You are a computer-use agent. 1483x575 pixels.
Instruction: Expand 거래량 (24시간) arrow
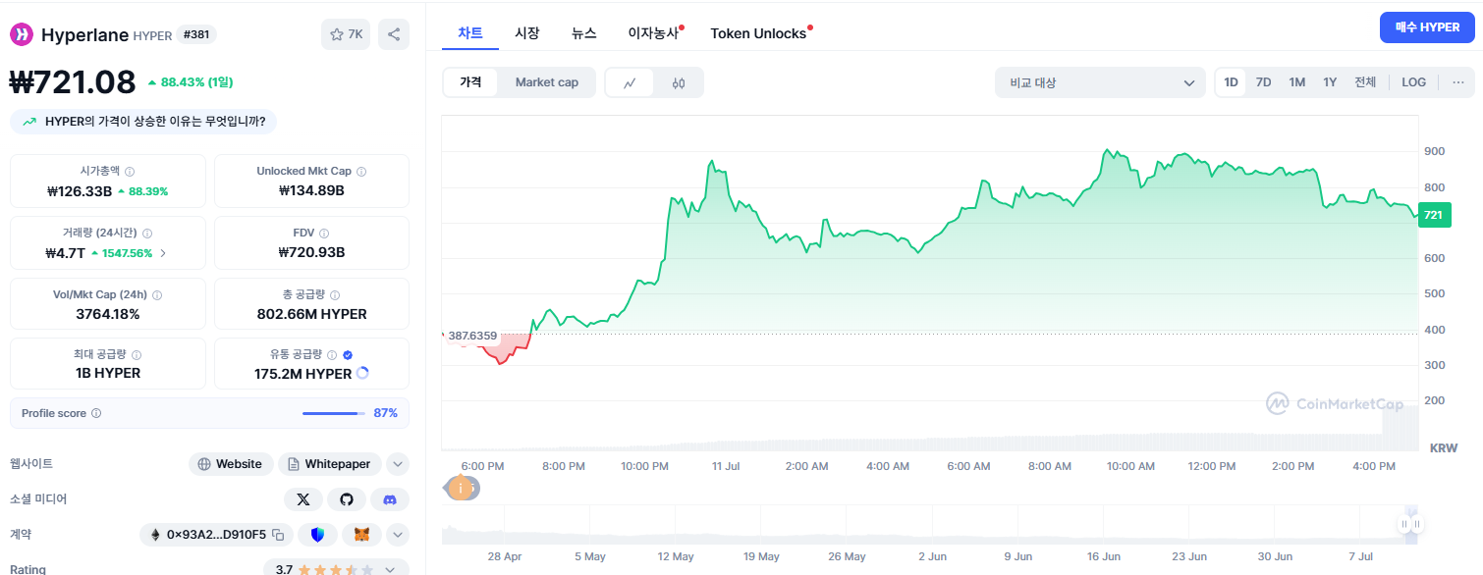163,253
